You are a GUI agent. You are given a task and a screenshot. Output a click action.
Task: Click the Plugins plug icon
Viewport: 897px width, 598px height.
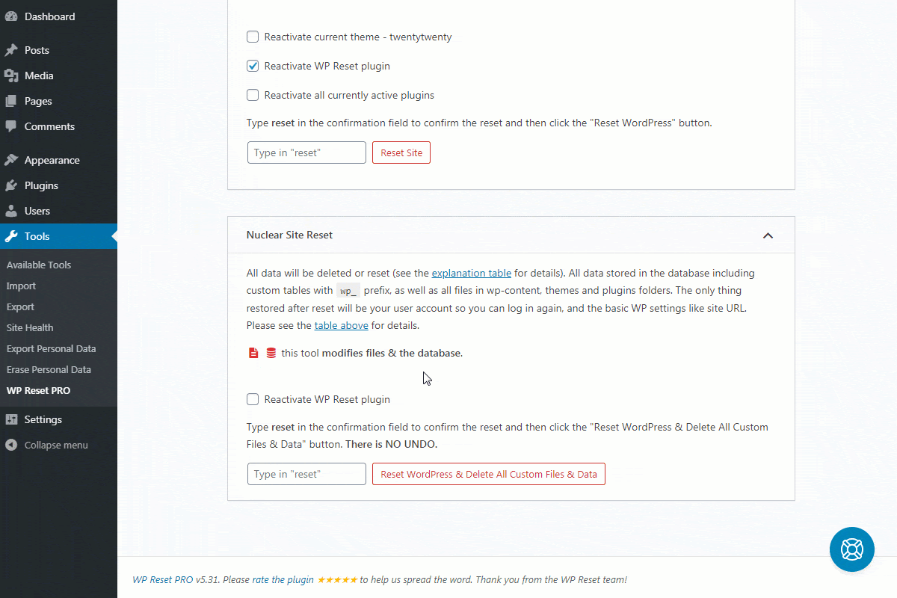pos(11,185)
